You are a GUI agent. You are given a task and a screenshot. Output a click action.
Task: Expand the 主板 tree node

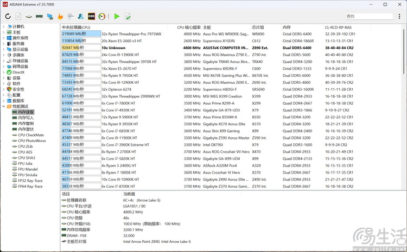(3, 32)
